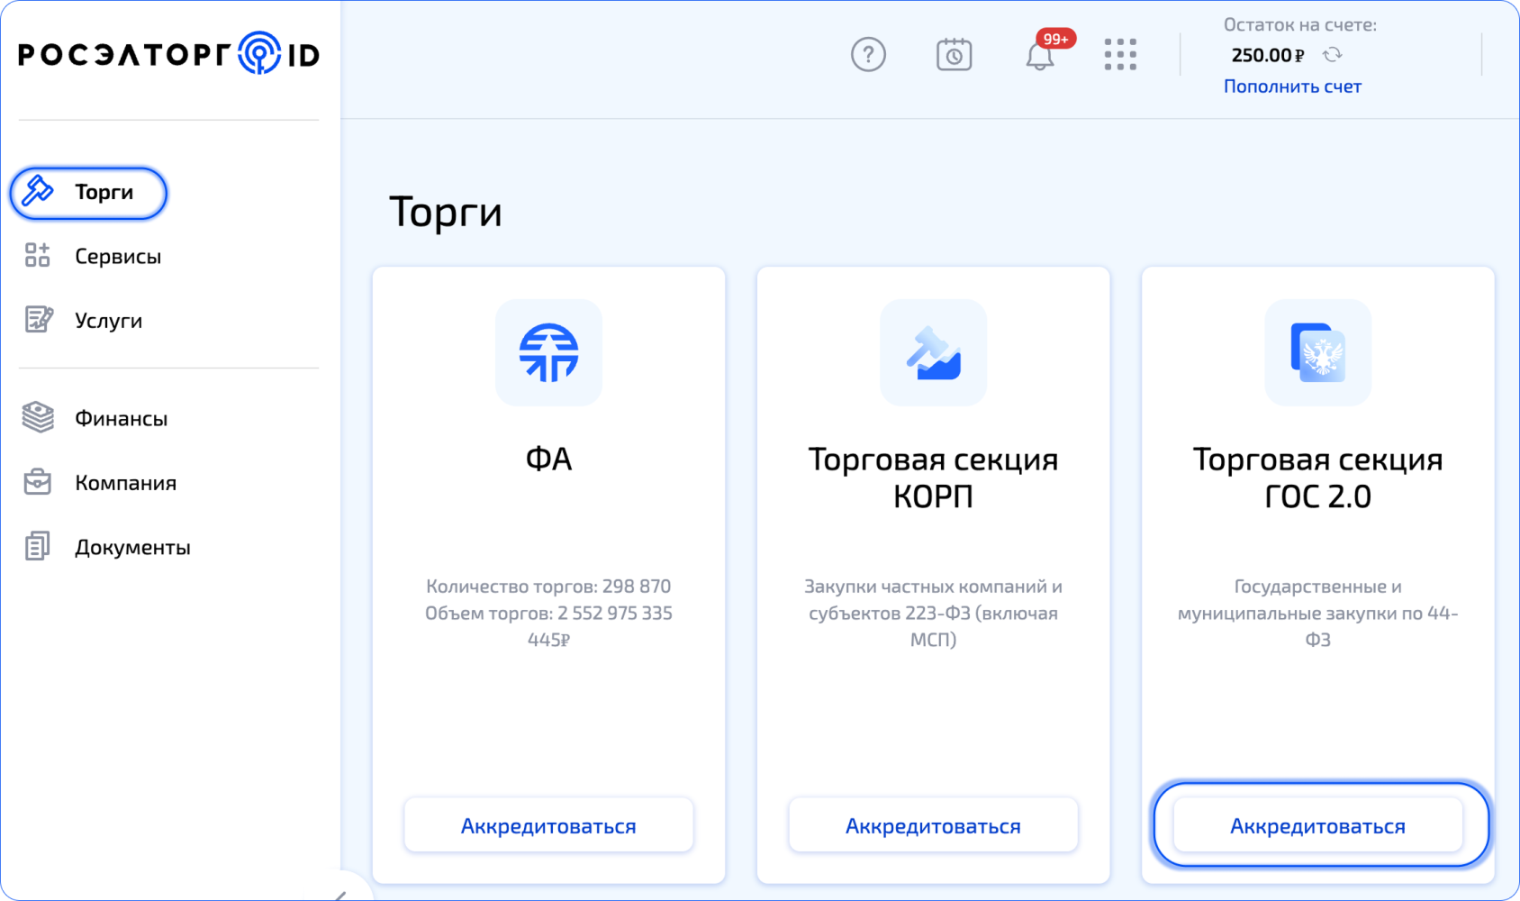Click the Пополнить счет link
1520x901 pixels.
[1292, 86]
